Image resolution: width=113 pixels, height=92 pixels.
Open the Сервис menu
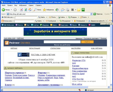[x=31, y=5]
